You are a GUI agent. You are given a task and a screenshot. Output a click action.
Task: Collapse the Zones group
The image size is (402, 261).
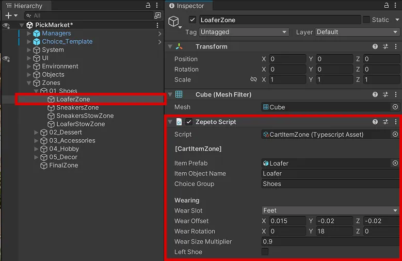coord(29,83)
